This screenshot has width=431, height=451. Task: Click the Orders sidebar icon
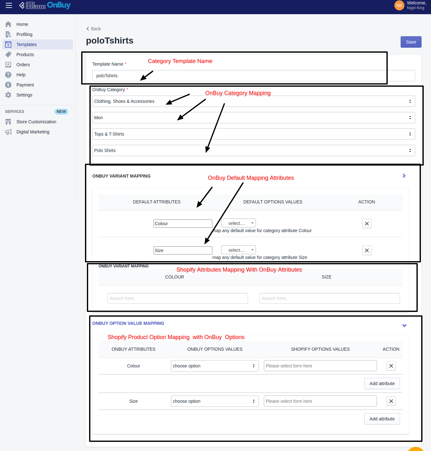[8, 65]
